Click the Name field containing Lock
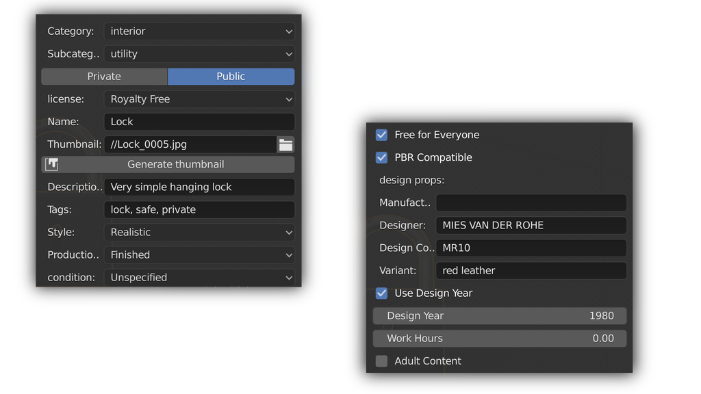701x394 pixels. [x=199, y=122]
